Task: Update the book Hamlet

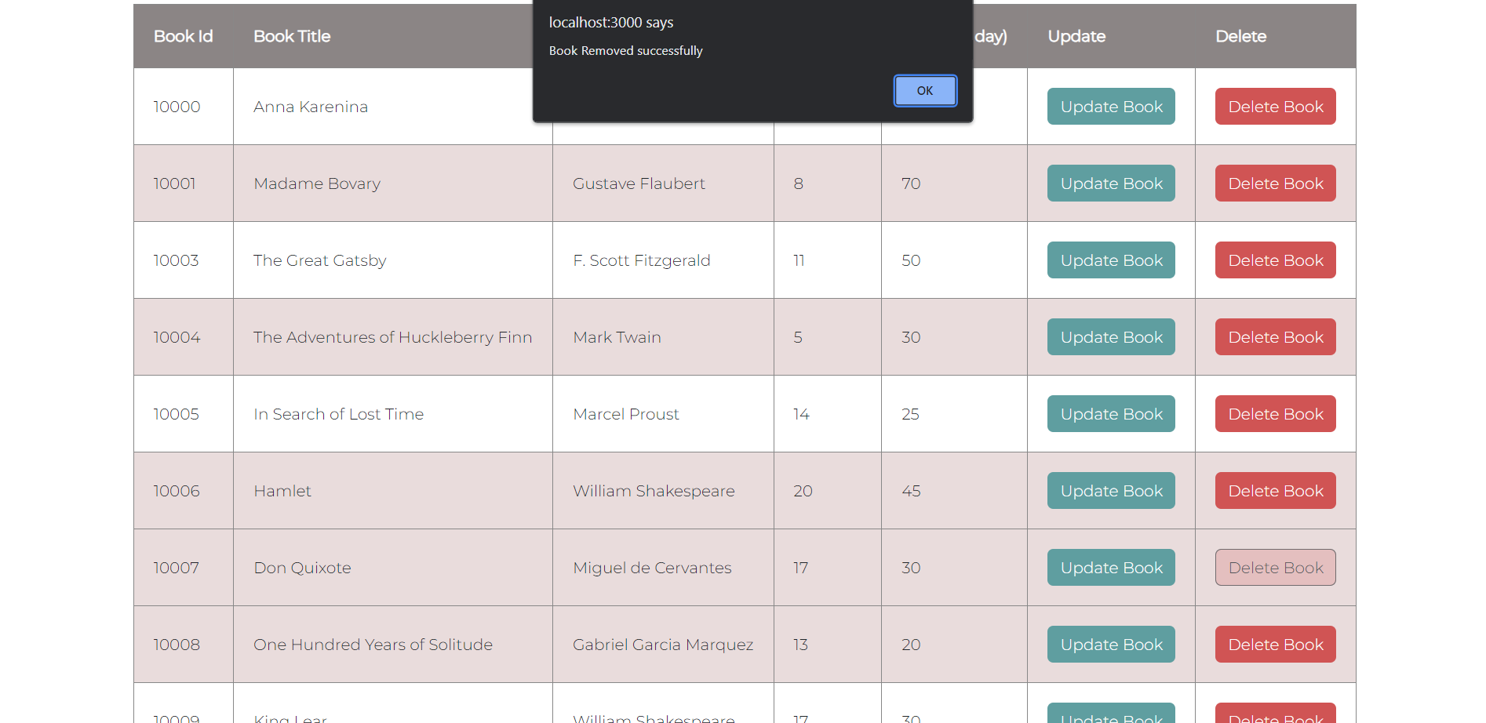Action: tap(1110, 490)
